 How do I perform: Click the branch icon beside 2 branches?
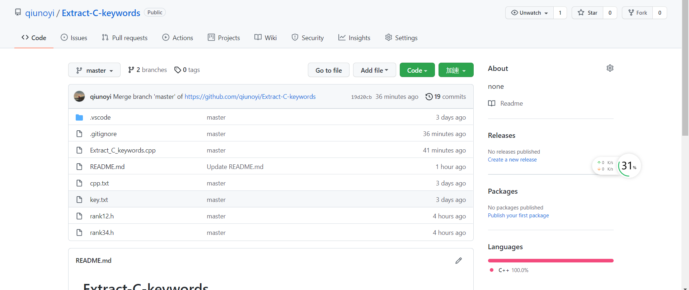coord(131,70)
